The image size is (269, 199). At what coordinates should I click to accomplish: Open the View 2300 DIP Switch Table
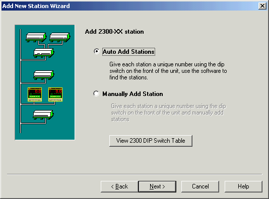point(151,141)
